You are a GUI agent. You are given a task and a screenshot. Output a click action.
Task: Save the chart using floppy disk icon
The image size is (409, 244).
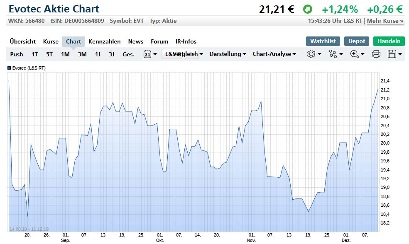pos(392,54)
